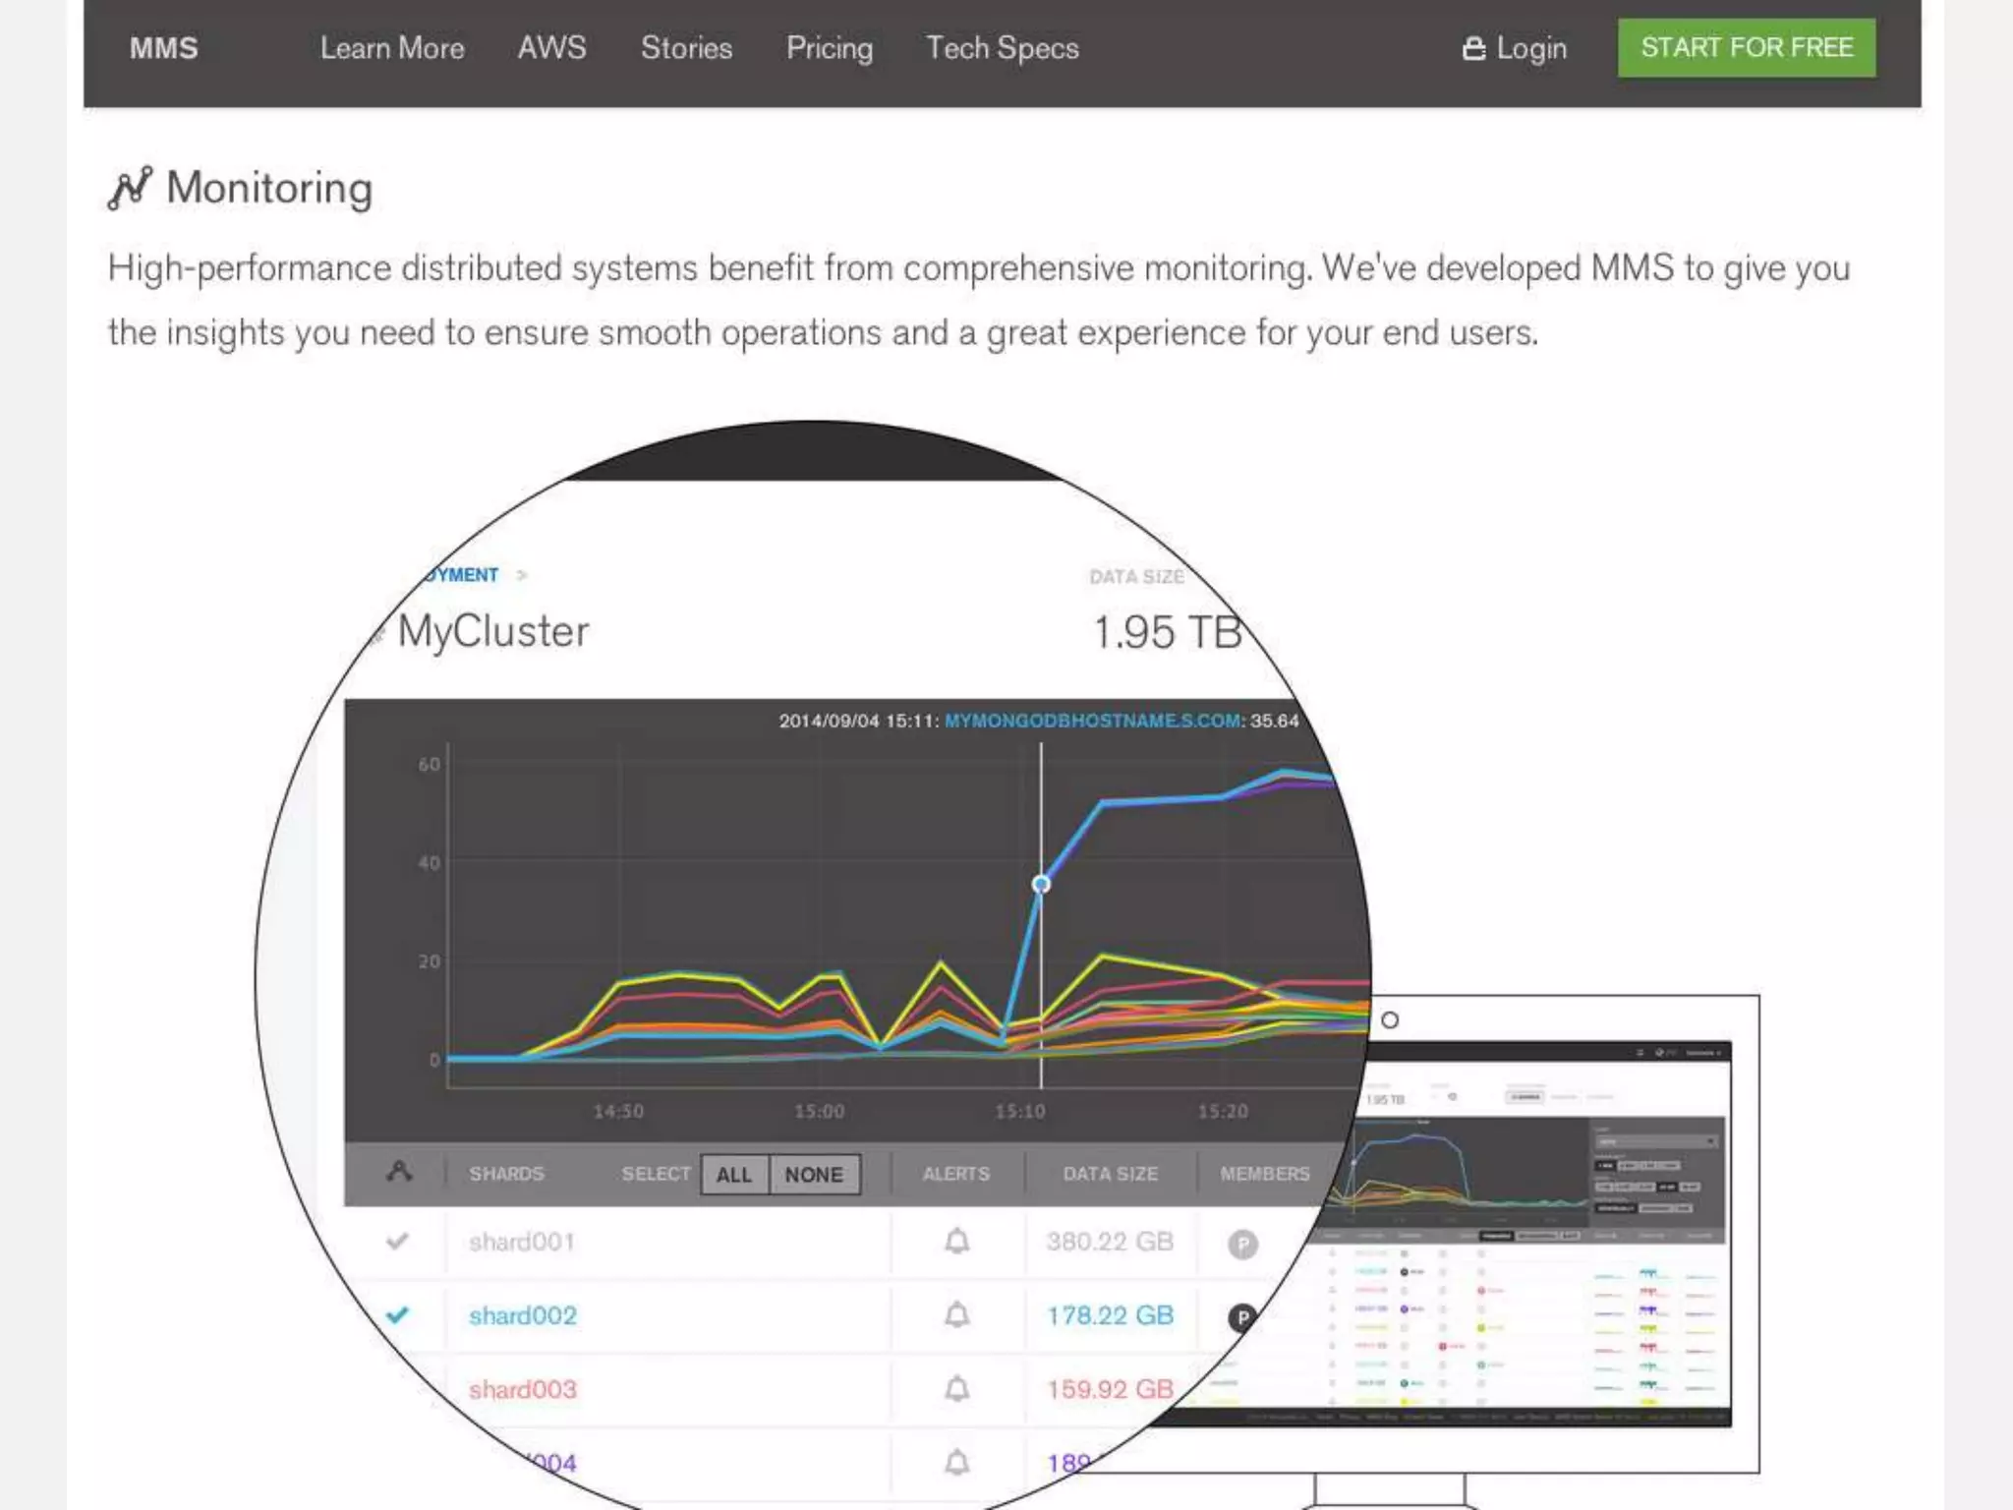Click the dark member badge for shard002
This screenshot has height=1510, width=2013.
click(1242, 1317)
